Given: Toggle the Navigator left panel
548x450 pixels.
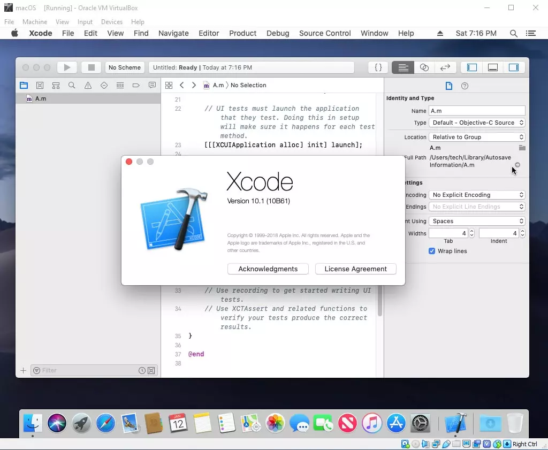Looking at the screenshot, I should click(472, 67).
